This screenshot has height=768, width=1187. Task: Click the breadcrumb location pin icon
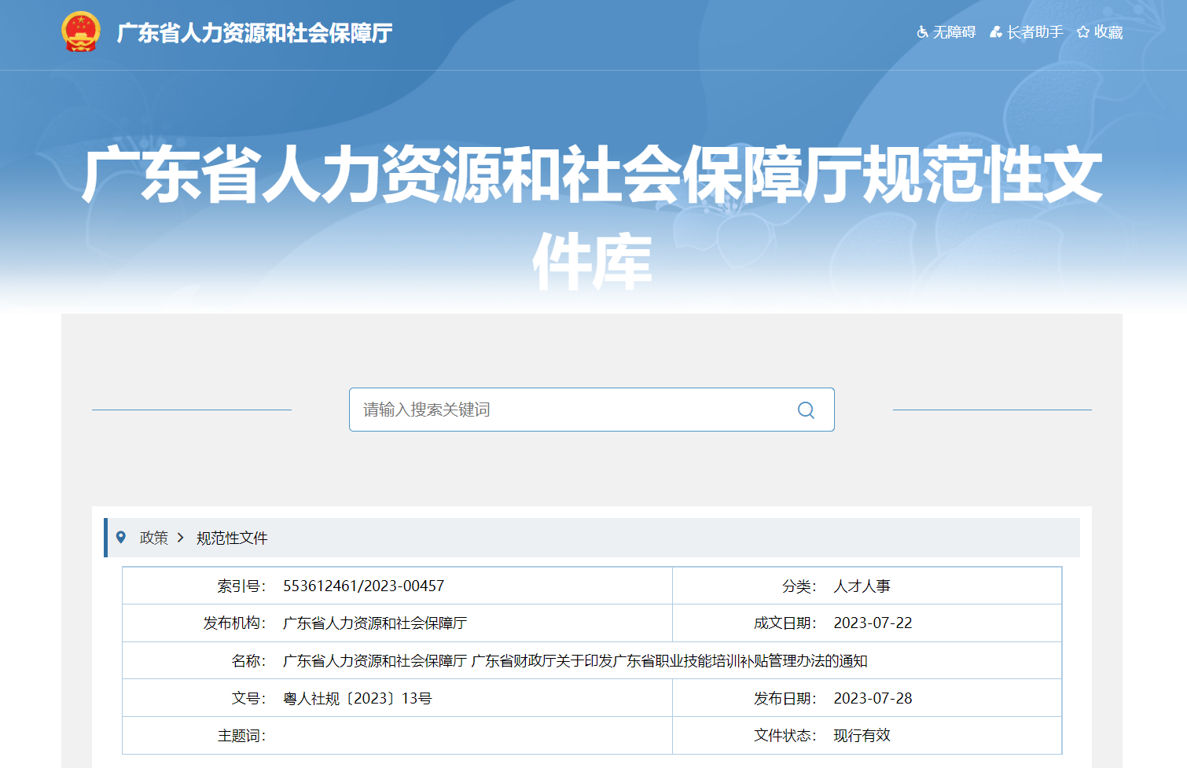[121, 538]
